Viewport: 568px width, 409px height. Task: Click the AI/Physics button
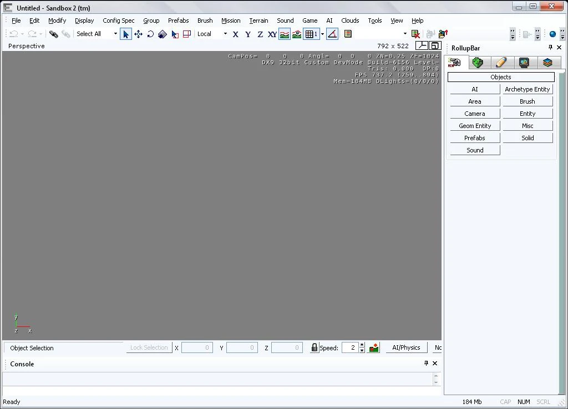pyautogui.click(x=406, y=347)
